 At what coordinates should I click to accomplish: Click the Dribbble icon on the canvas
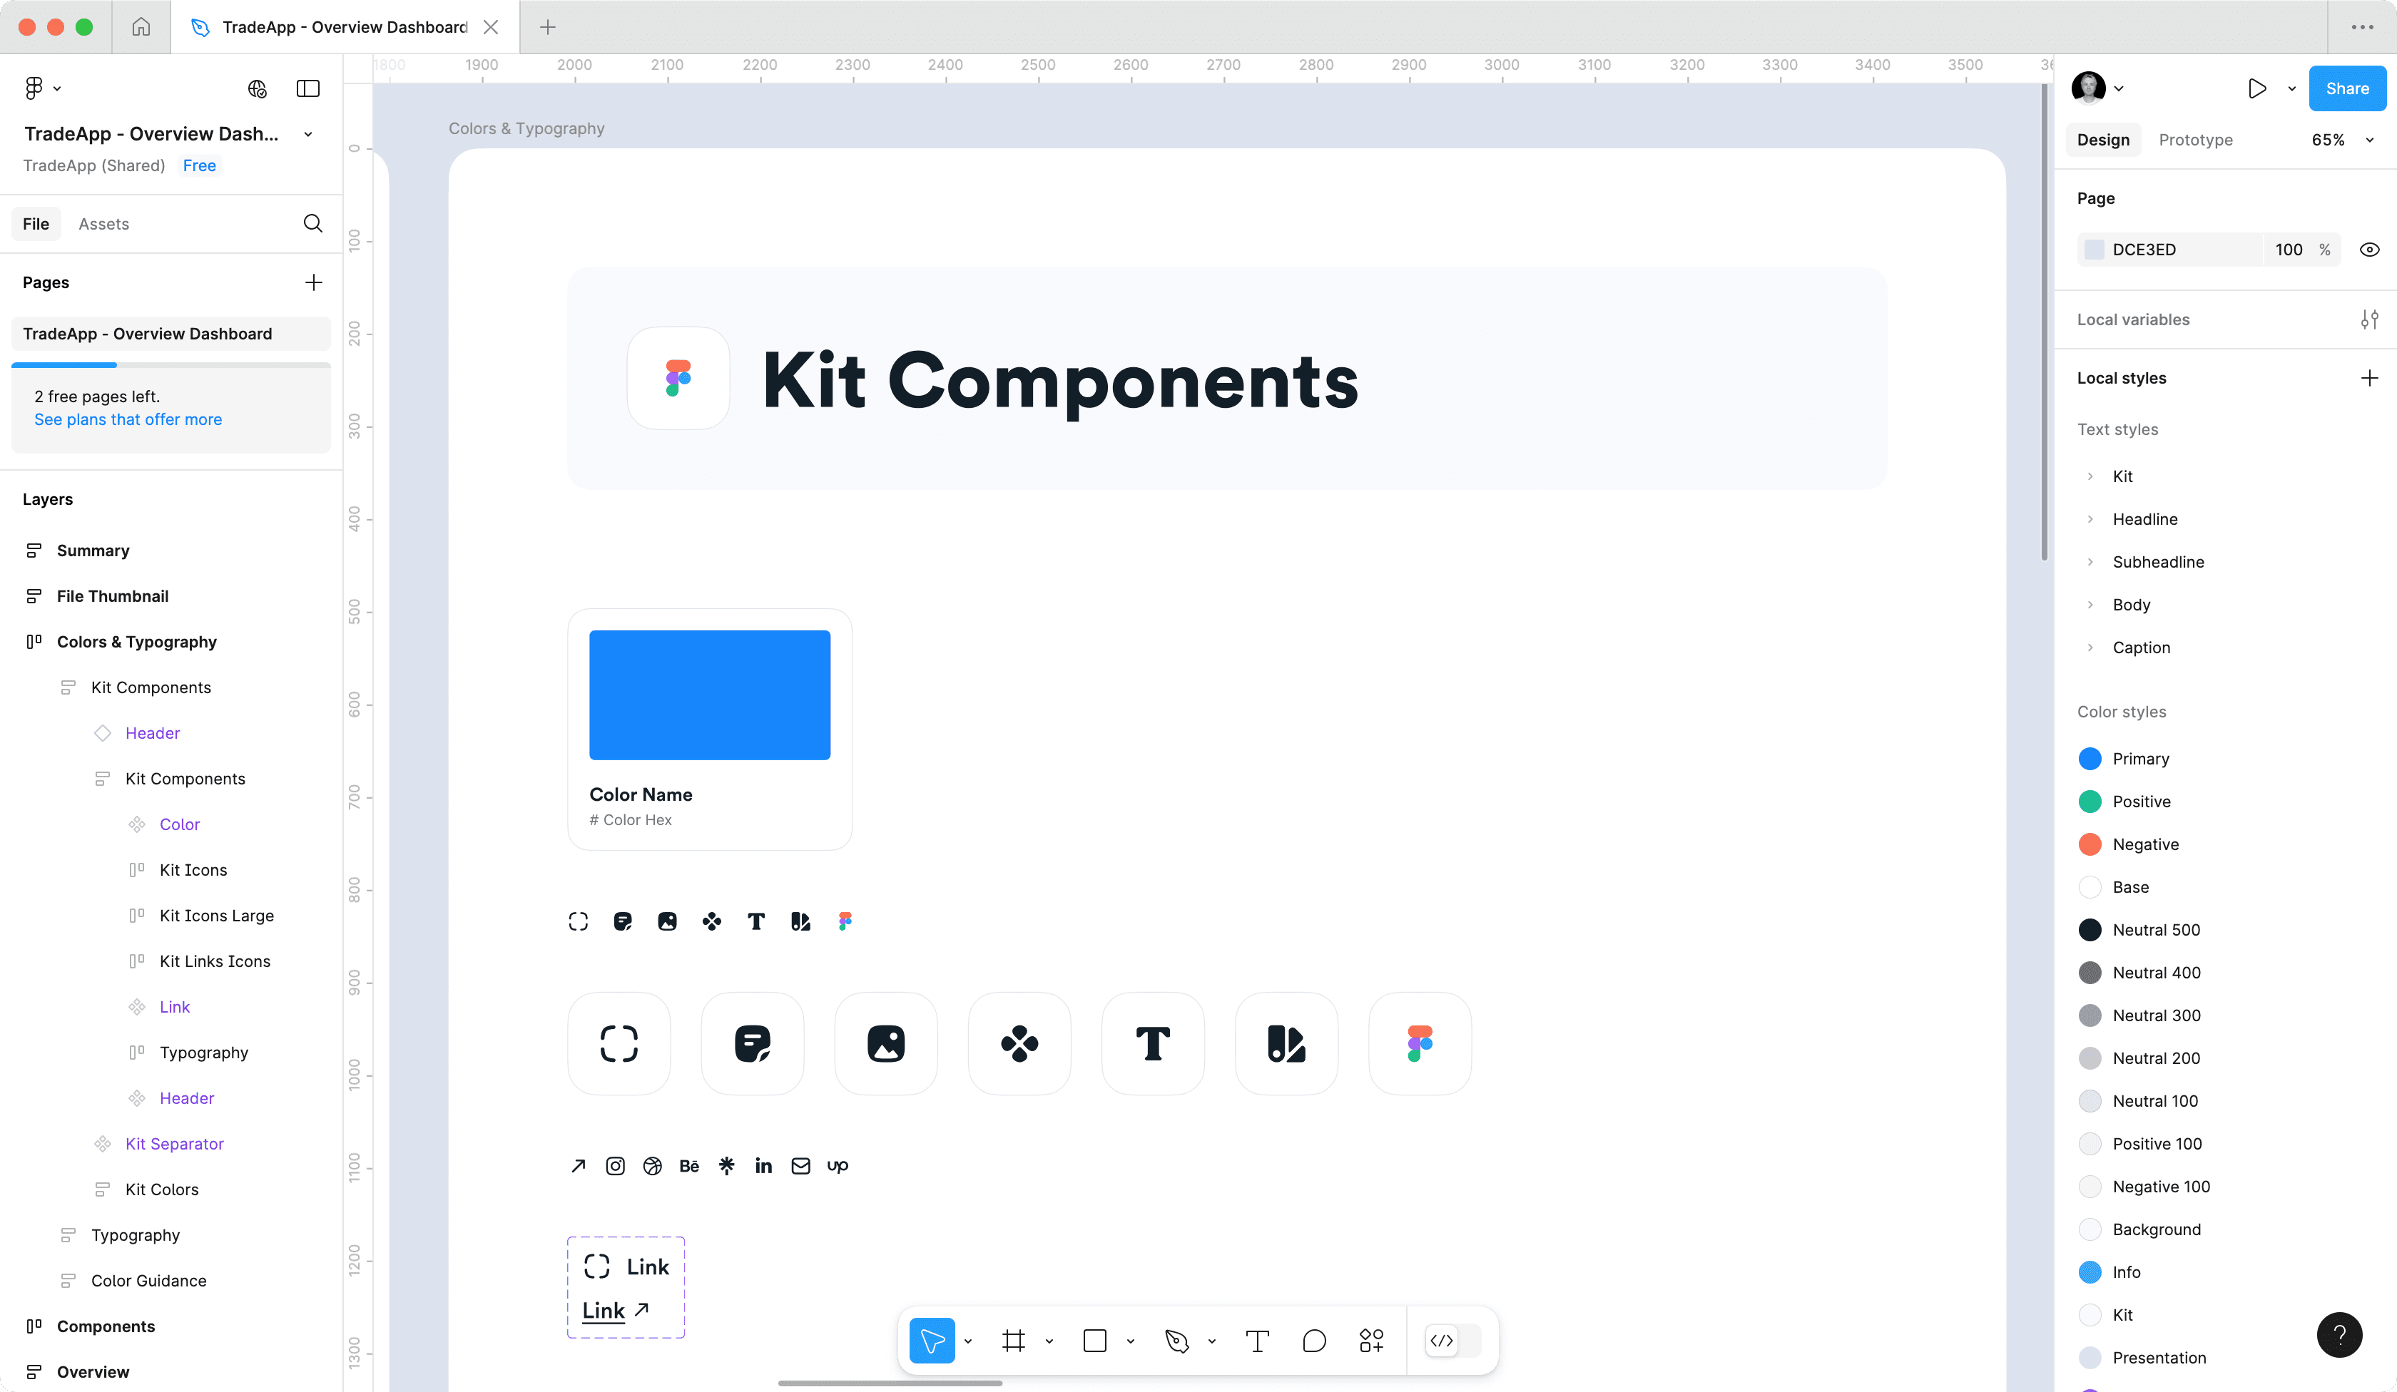(653, 1166)
